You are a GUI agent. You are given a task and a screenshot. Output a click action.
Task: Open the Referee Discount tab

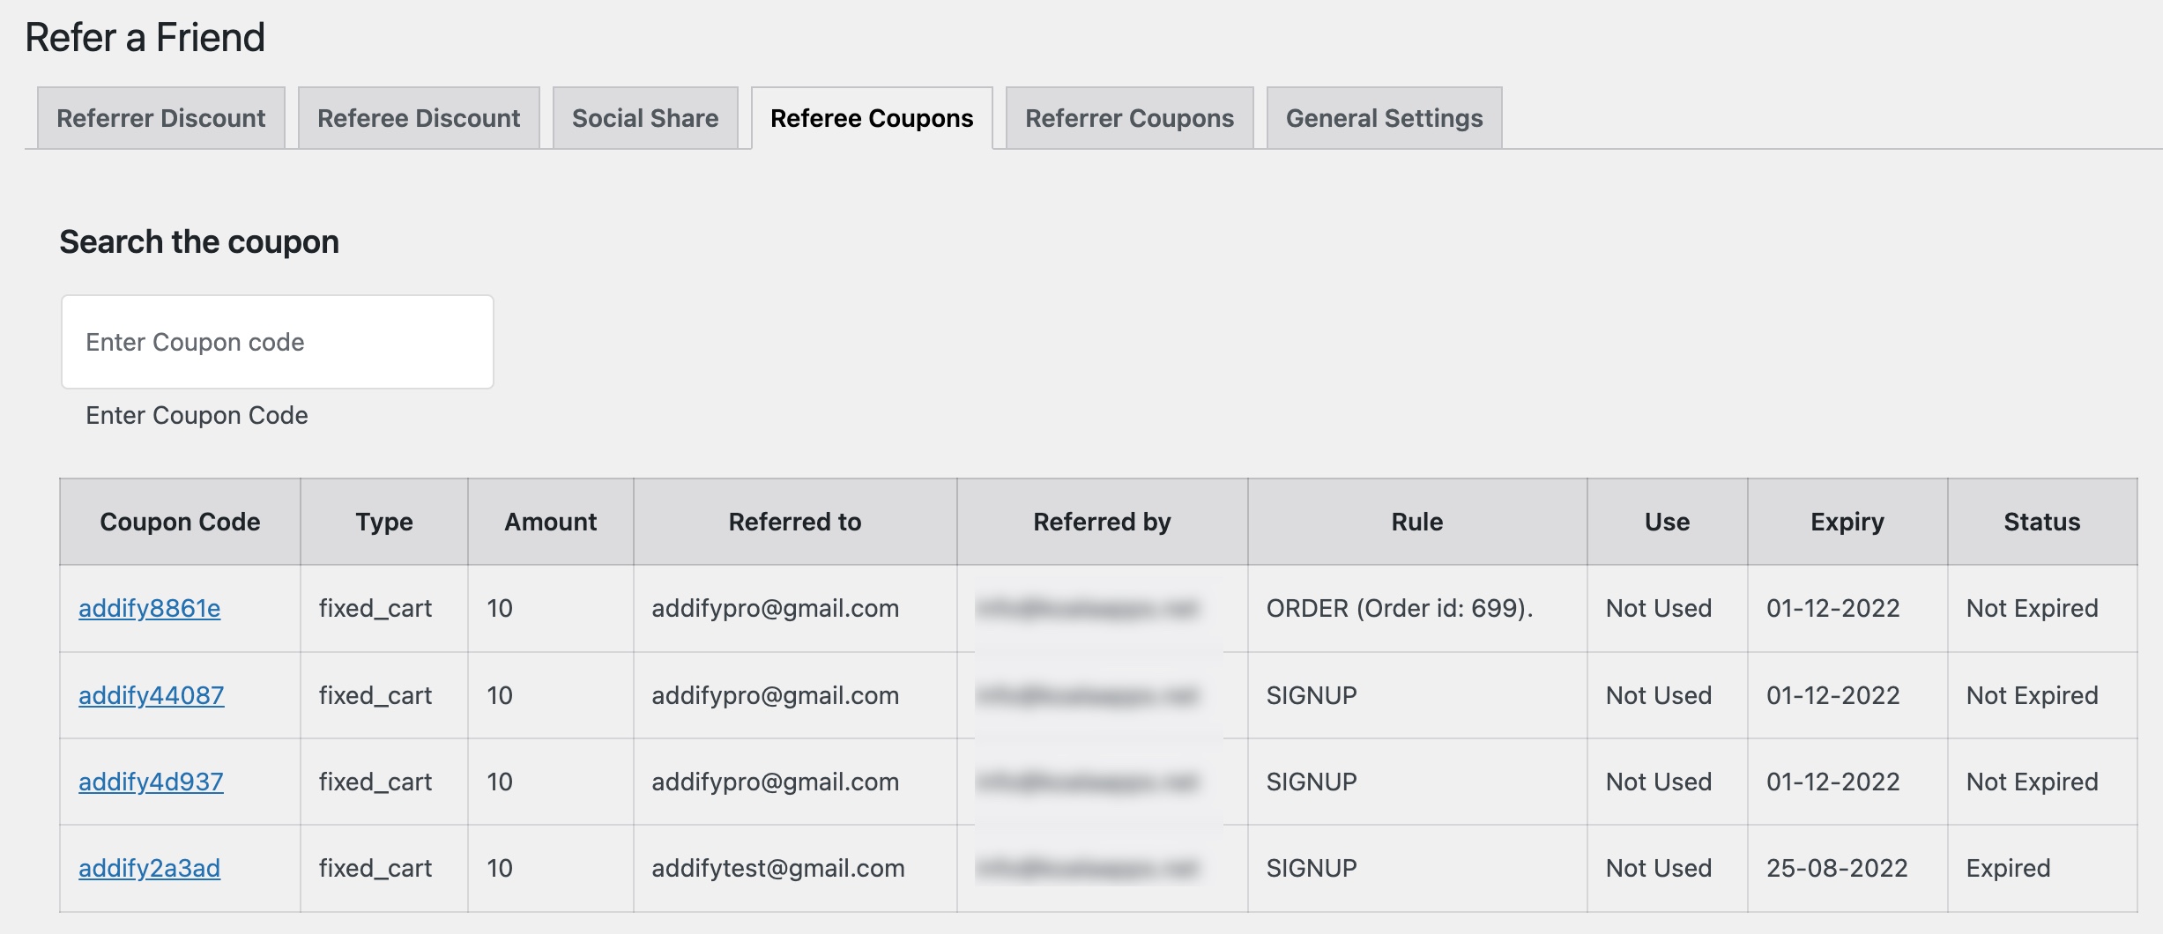pyautogui.click(x=418, y=117)
